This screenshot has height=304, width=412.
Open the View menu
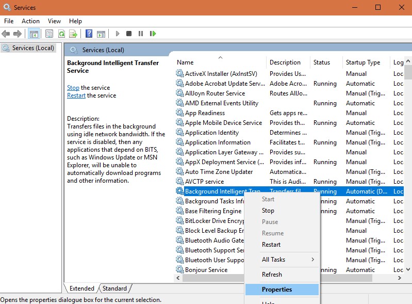pyautogui.click(x=54, y=21)
